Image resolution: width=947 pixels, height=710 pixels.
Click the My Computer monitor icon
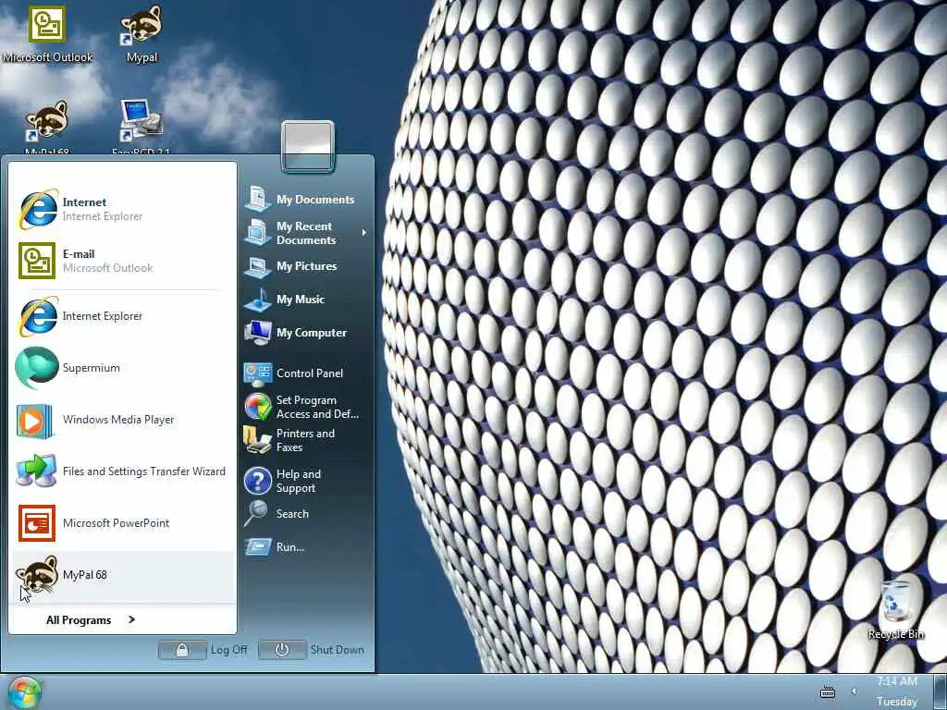tap(258, 333)
